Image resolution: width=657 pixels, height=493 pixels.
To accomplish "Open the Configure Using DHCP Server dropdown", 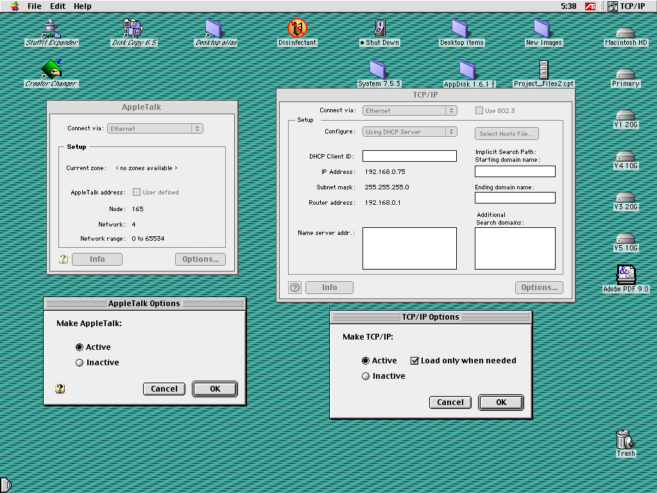I will 409,132.
